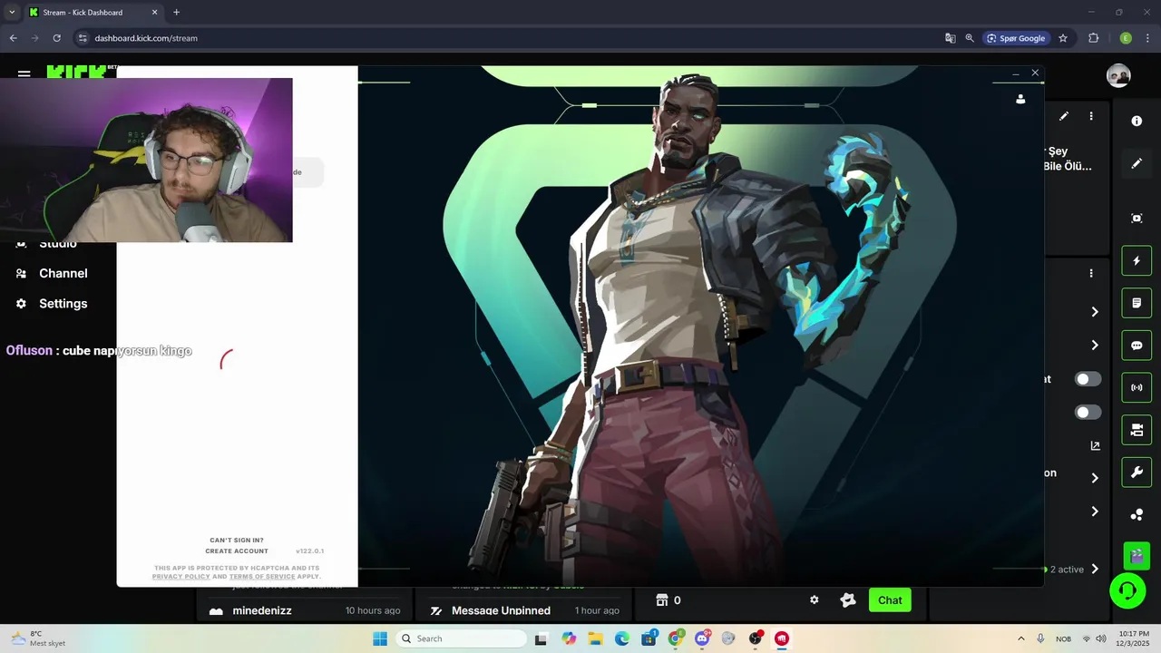This screenshot has height=653, width=1161.
Task: Click the popout chart icon in right panel
Action: pos(1095,445)
